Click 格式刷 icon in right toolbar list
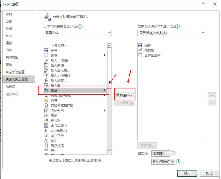The width and height of the screenshot is (221, 179). (140, 50)
